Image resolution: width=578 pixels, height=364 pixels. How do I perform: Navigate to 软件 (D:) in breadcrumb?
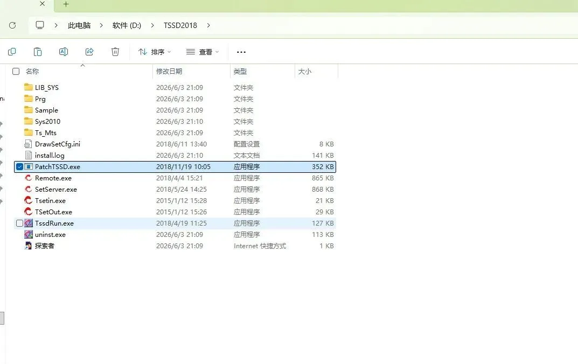(x=127, y=25)
